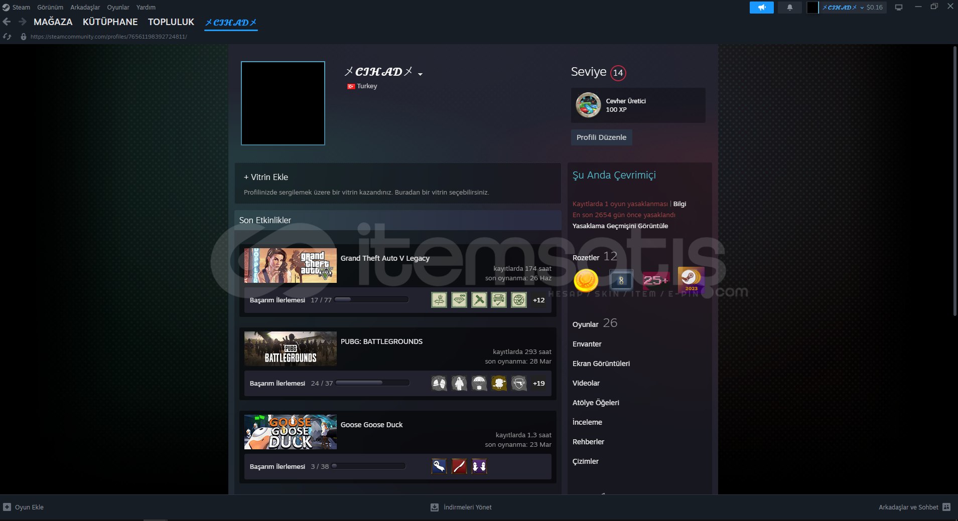Click the profile avatar picture
This screenshot has height=521, width=958.
[283, 103]
